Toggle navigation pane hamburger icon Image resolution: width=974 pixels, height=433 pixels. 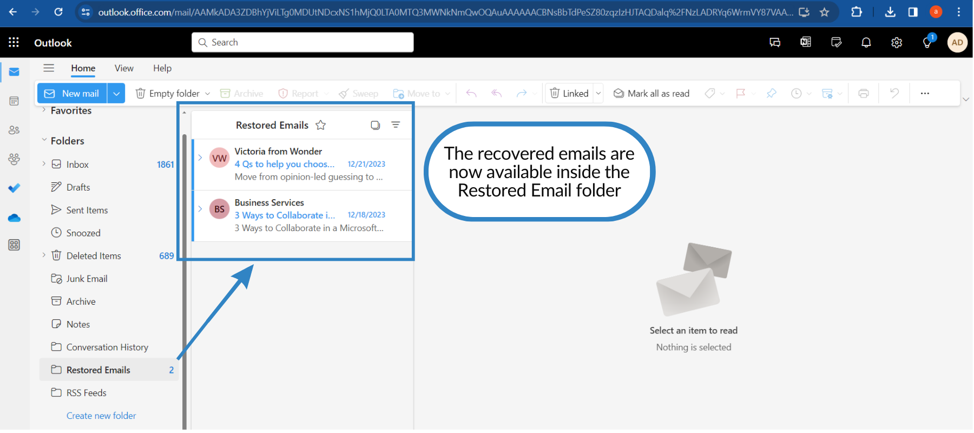[x=49, y=68]
